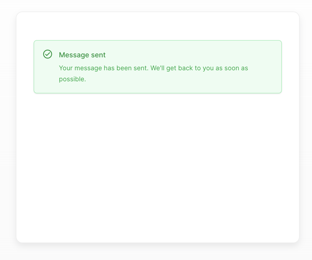The height and width of the screenshot is (260, 312).
Task: Click the word "Message" in the alert title
Action: (x=74, y=55)
